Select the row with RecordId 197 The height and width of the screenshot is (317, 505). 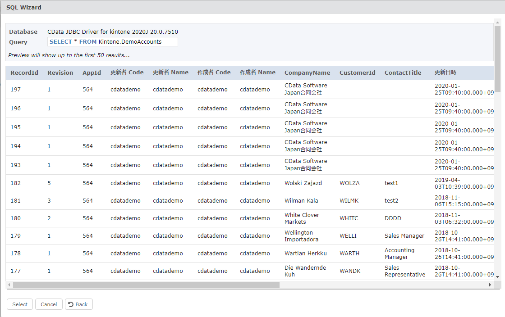pyautogui.click(x=16, y=90)
